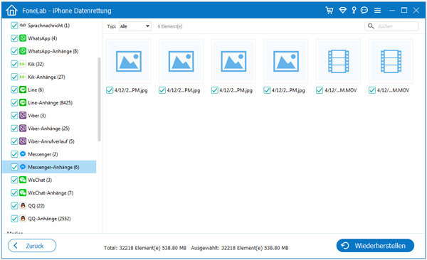Select the Sprachnachricht (1) category

pos(48,26)
